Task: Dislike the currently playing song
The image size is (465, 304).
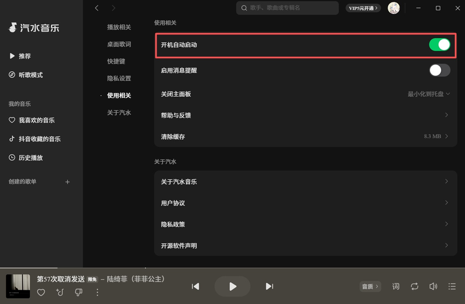Action: click(79, 293)
